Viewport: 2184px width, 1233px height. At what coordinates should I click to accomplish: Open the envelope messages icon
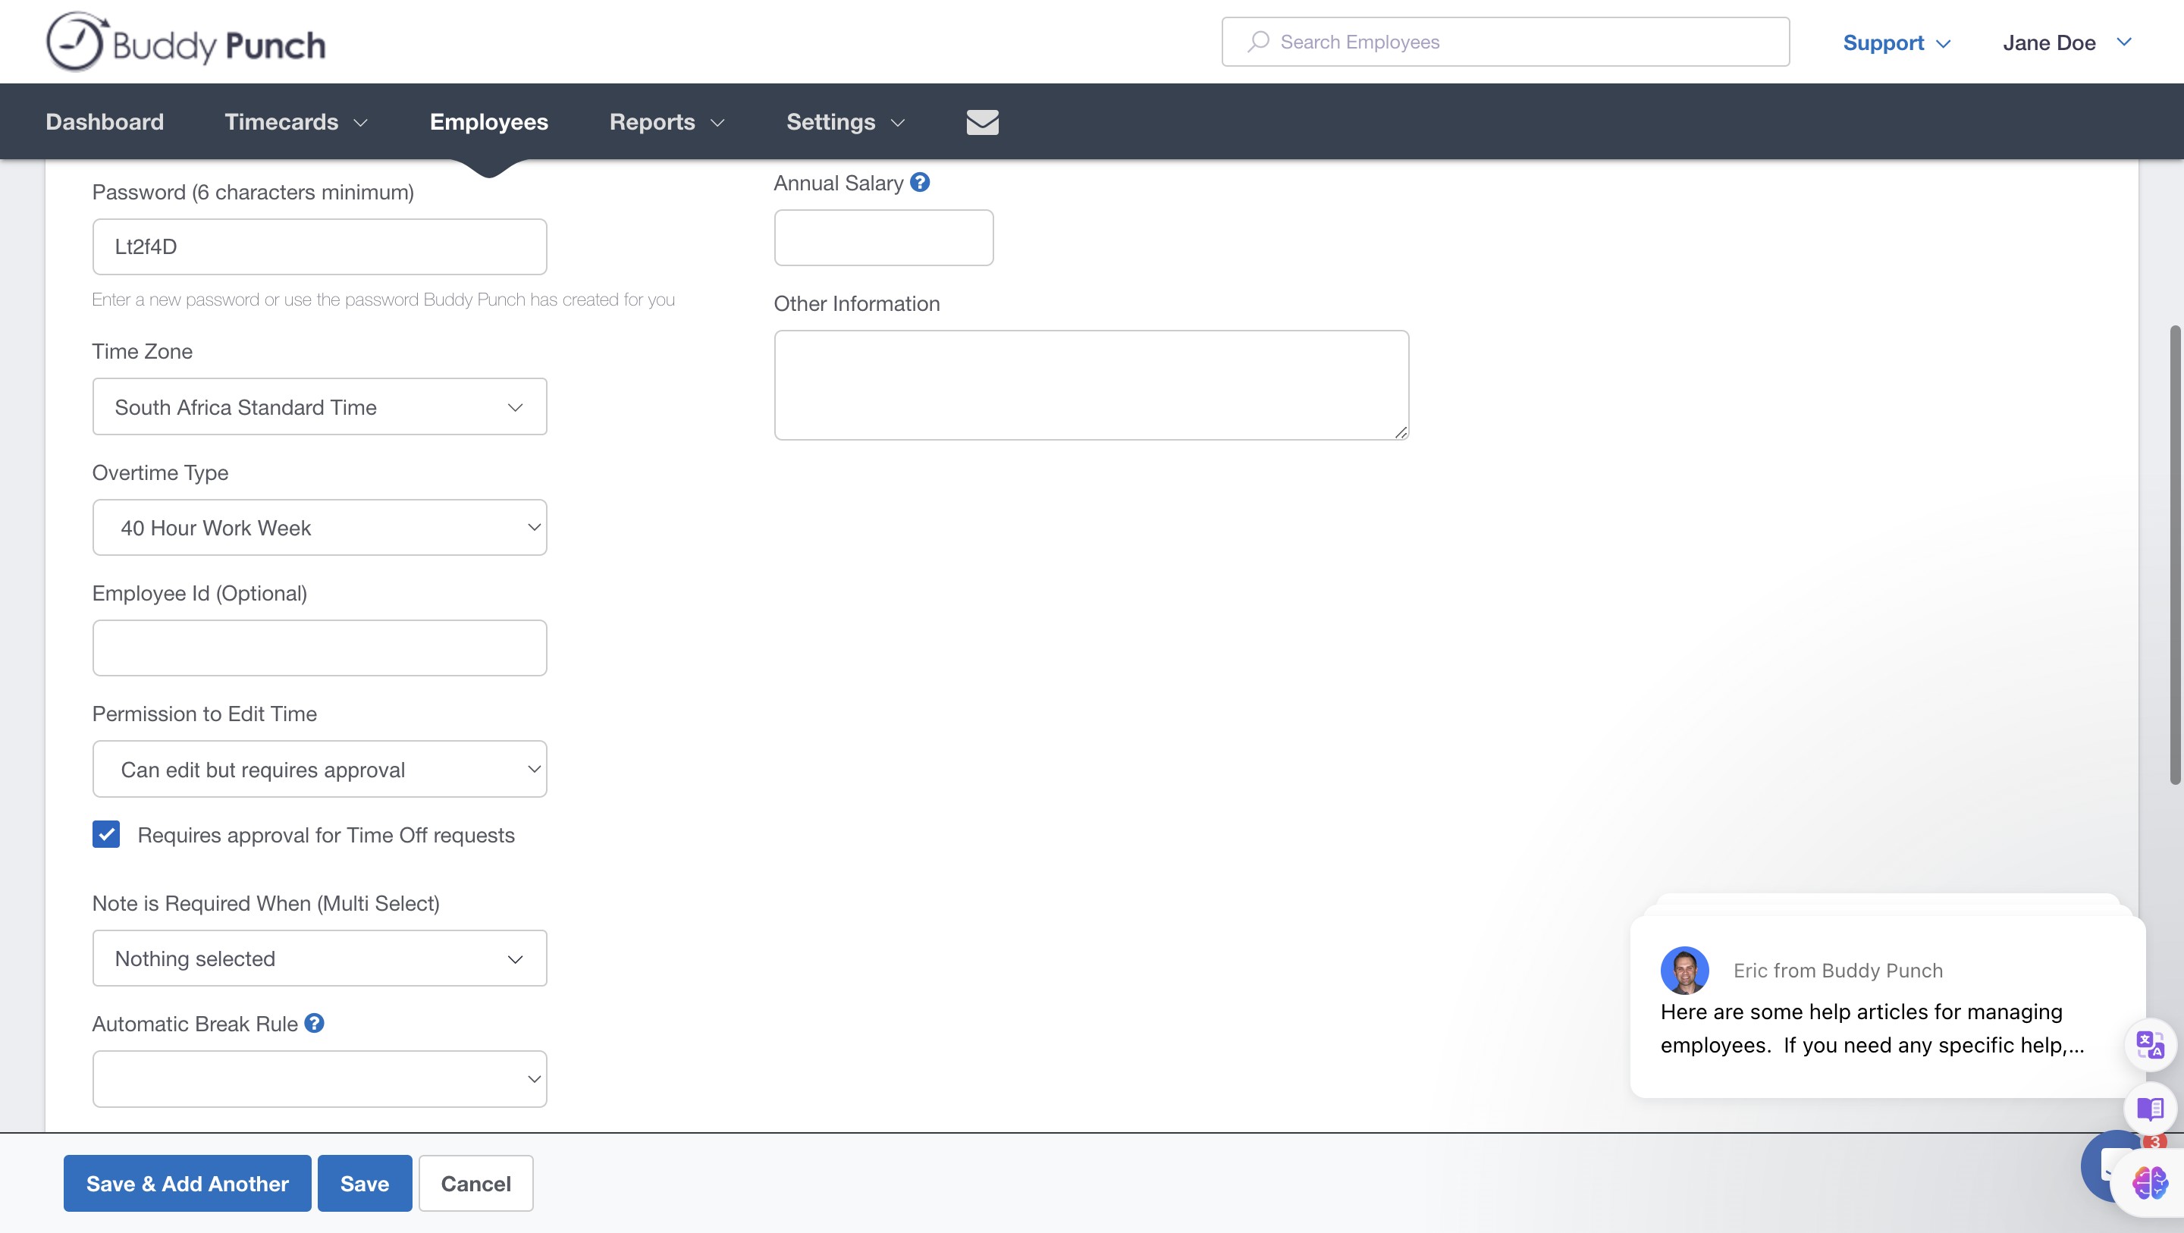[x=982, y=122]
